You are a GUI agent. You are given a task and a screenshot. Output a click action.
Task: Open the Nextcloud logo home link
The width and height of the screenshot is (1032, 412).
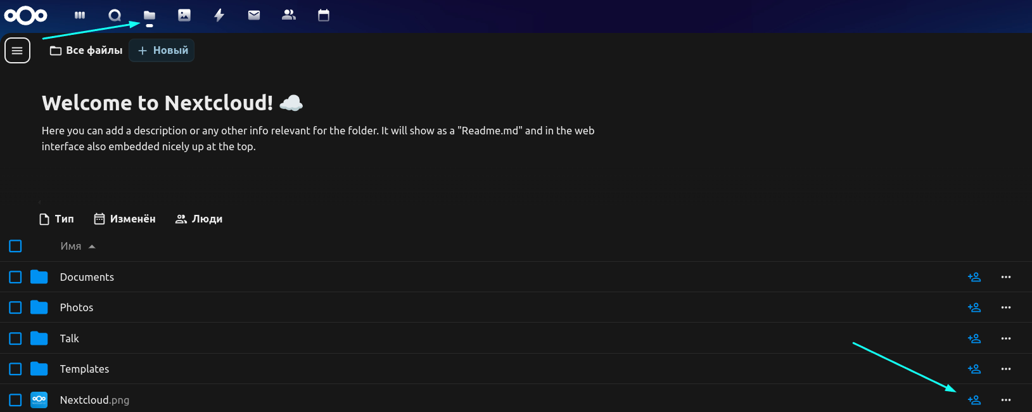(x=25, y=15)
